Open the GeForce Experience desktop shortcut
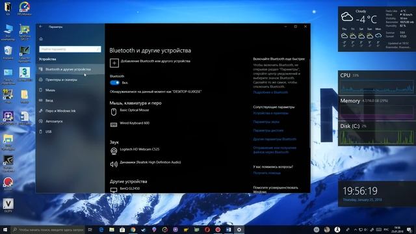 click(x=8, y=163)
